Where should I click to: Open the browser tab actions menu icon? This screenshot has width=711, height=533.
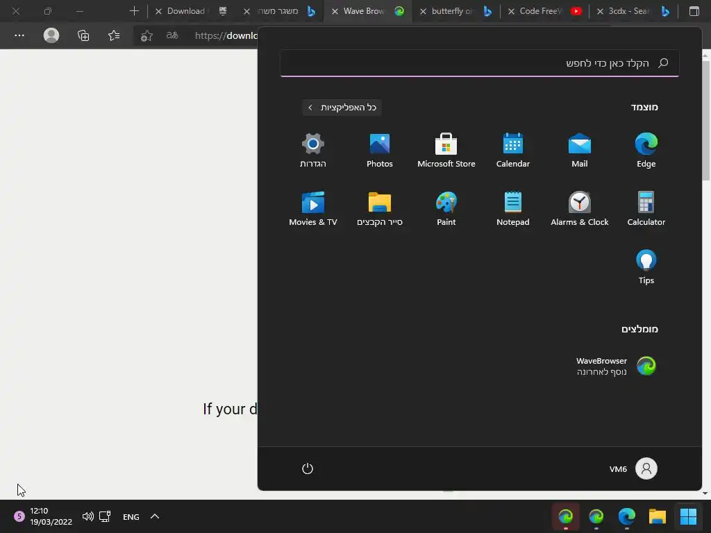click(694, 11)
